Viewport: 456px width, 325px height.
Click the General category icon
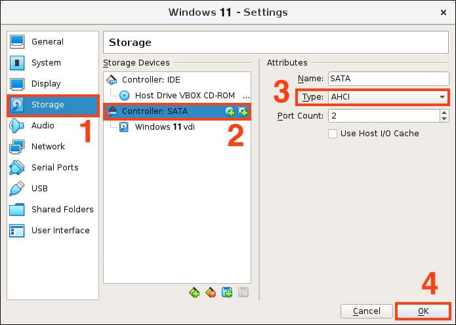18,42
